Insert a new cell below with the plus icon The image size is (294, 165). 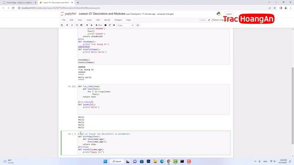(67, 25)
